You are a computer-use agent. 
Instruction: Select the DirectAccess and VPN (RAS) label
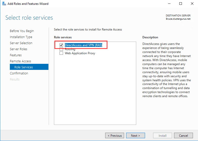pyautogui.click(x=83, y=45)
